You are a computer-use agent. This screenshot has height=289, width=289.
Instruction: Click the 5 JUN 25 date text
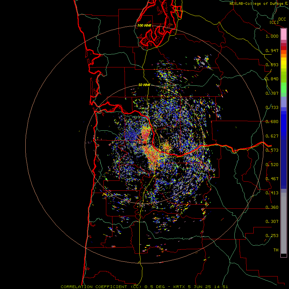coord(200,287)
